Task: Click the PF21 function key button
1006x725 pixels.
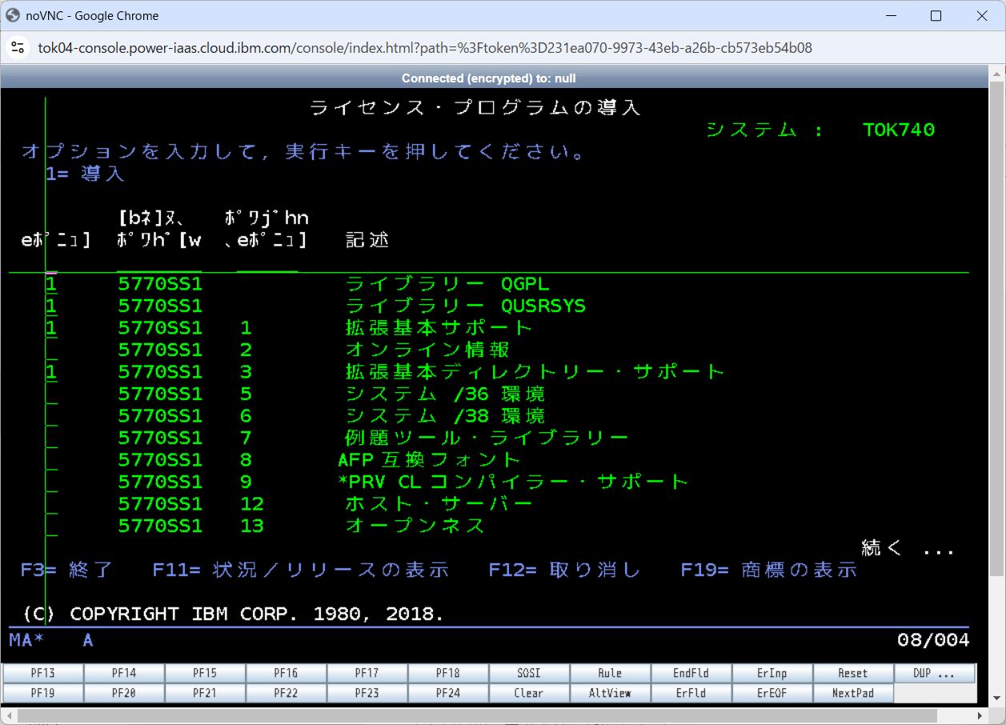Action: (x=205, y=693)
